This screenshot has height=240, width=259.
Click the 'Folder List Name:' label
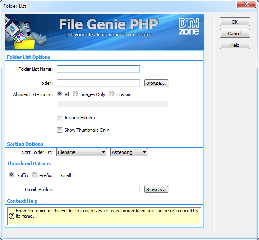[x=36, y=69]
